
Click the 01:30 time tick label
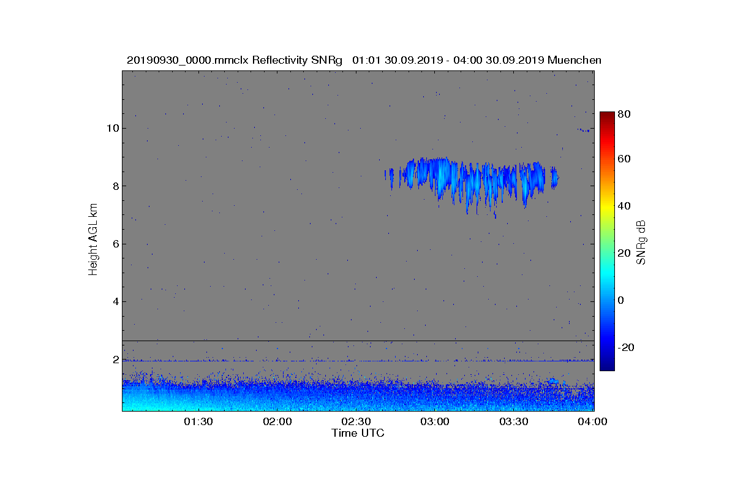click(x=199, y=421)
